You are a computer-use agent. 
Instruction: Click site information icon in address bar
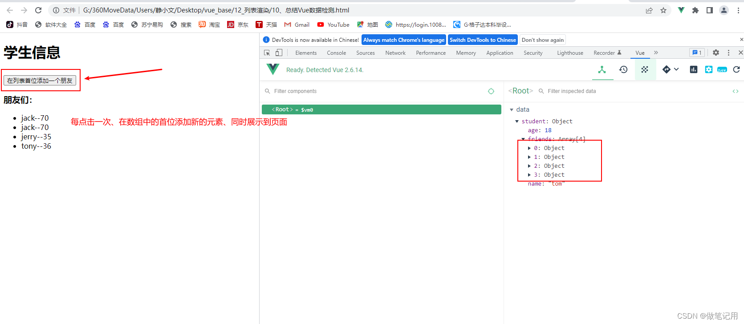click(56, 10)
